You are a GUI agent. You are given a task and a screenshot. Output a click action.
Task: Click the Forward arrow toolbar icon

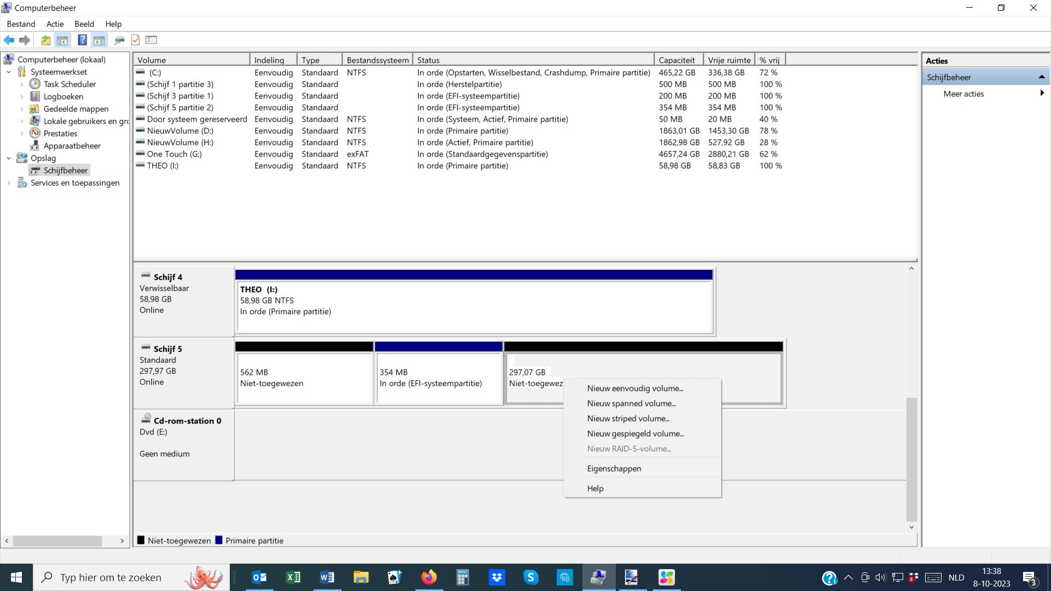[x=25, y=40]
